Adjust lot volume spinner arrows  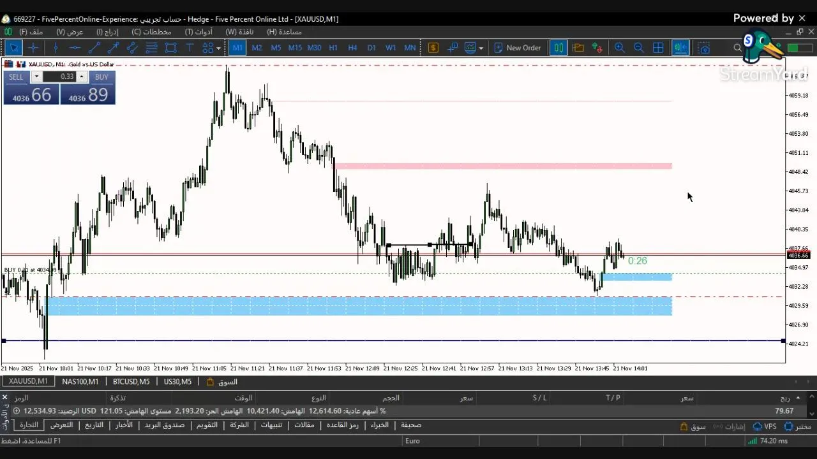click(82, 76)
